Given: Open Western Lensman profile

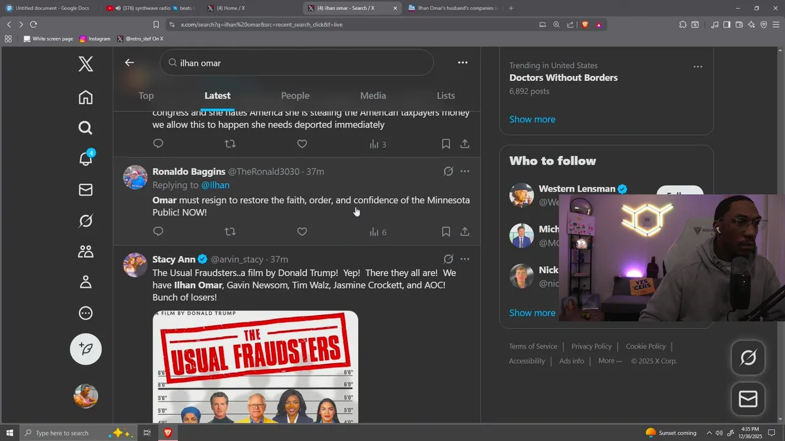Looking at the screenshot, I should 577,189.
